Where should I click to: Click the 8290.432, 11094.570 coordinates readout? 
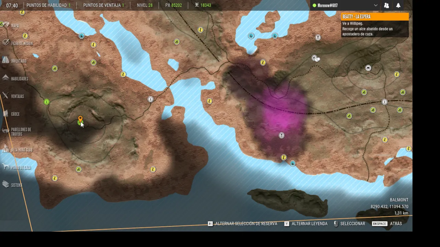[x=389, y=207]
